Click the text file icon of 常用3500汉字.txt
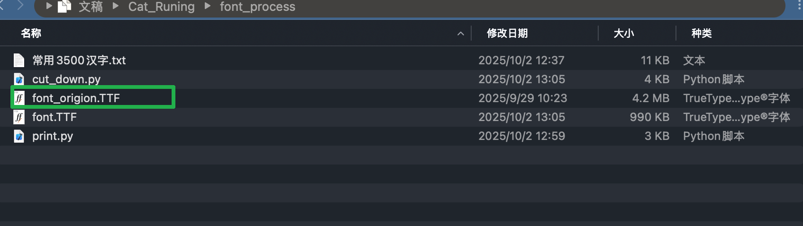Screen dimensions: 803x226 (x=19, y=61)
